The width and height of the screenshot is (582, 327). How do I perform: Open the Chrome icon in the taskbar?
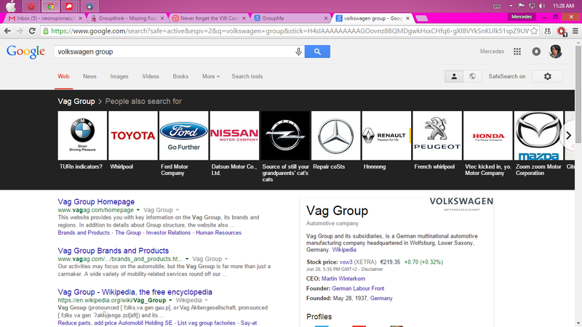[x=50, y=6]
